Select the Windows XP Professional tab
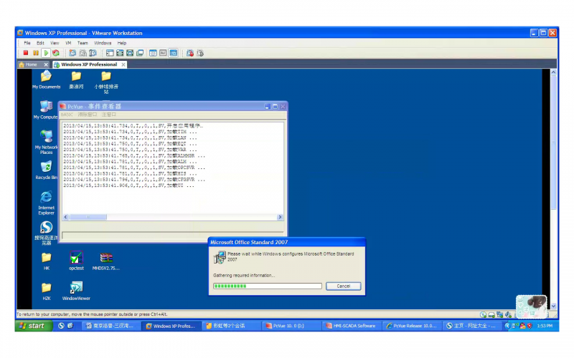Image resolution: width=574 pixels, height=358 pixels. 89,64
